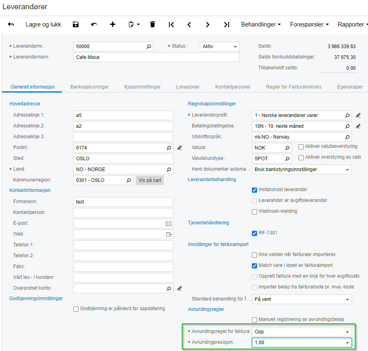This screenshot has width=368, height=351.
Task: Enable the Webhook-melding checkbox
Action: coord(254,211)
